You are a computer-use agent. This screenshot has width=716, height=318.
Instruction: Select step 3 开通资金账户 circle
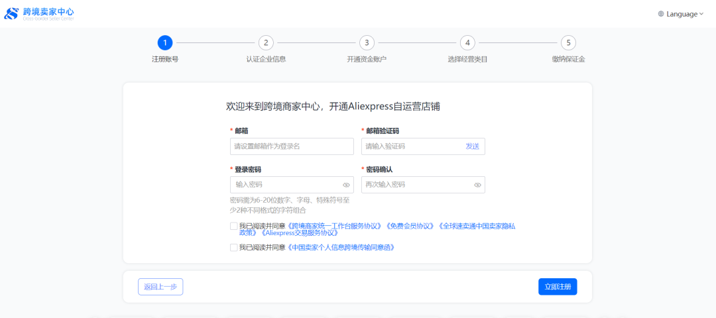[x=367, y=42]
